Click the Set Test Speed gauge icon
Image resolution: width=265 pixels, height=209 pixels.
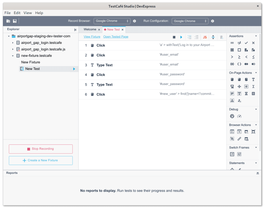pyautogui.click(x=239, y=116)
